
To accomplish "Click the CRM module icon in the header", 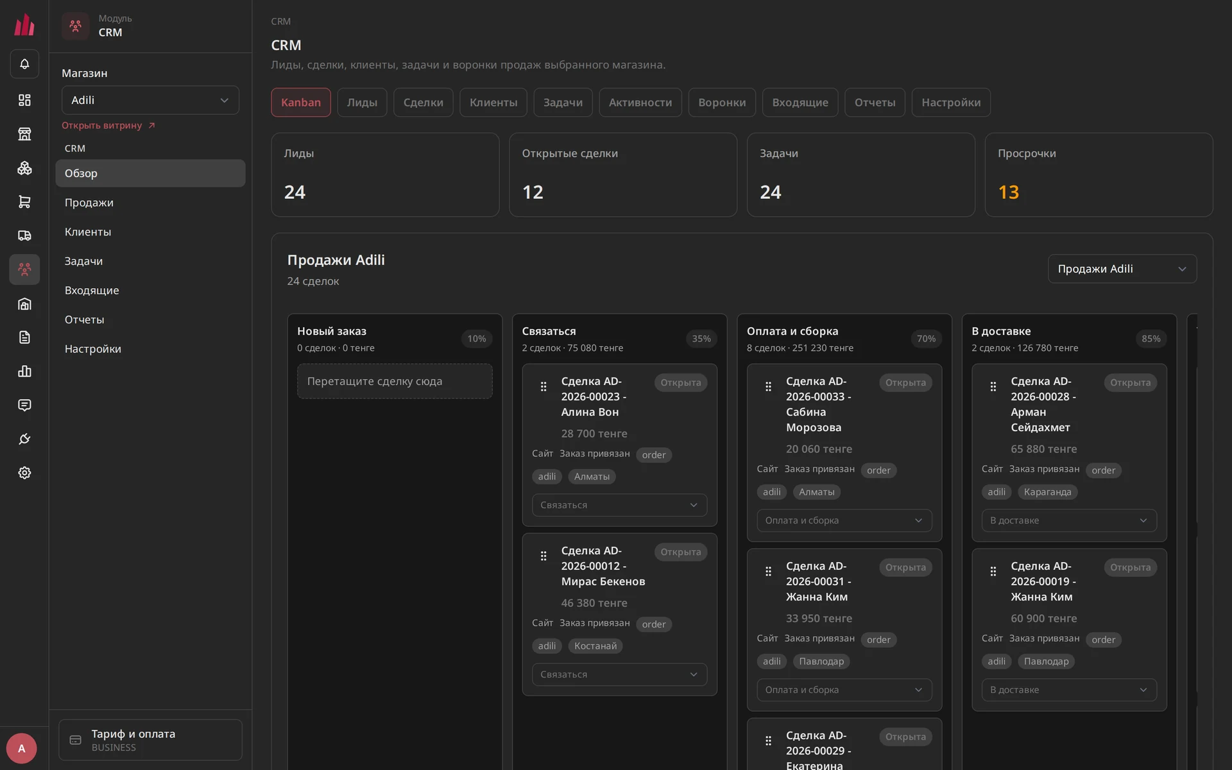I will [76, 26].
